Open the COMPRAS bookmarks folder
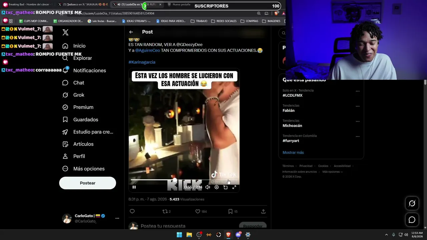 (x=249, y=21)
